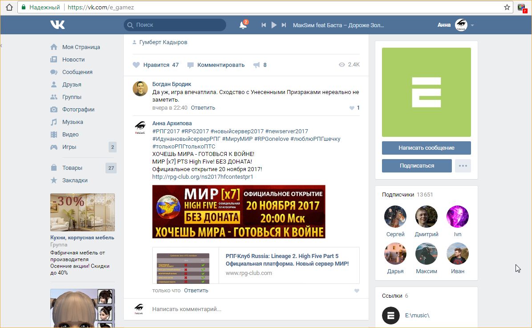Open subscriber Максим's avatar
This screenshot has height=328, width=532.
pyautogui.click(x=426, y=254)
